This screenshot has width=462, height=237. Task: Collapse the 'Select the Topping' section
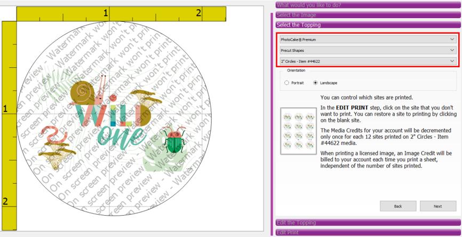coord(368,25)
